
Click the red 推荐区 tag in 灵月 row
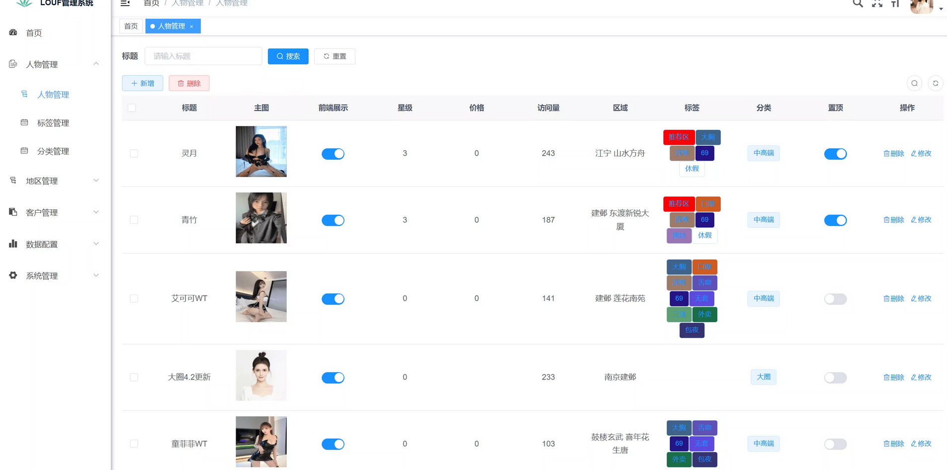click(x=679, y=137)
